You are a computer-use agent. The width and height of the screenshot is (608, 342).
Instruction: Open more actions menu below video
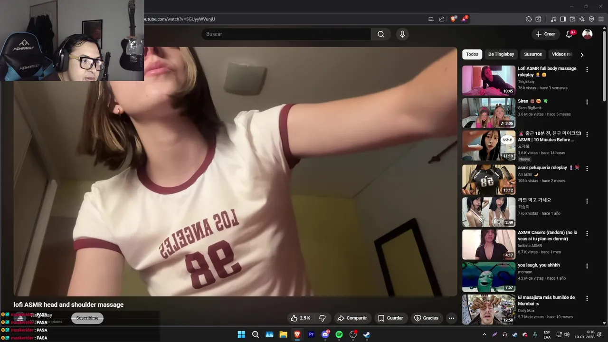pyautogui.click(x=452, y=318)
